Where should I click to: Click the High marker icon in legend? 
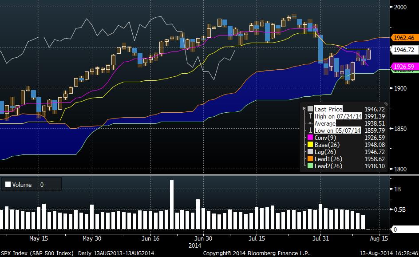coord(310,116)
